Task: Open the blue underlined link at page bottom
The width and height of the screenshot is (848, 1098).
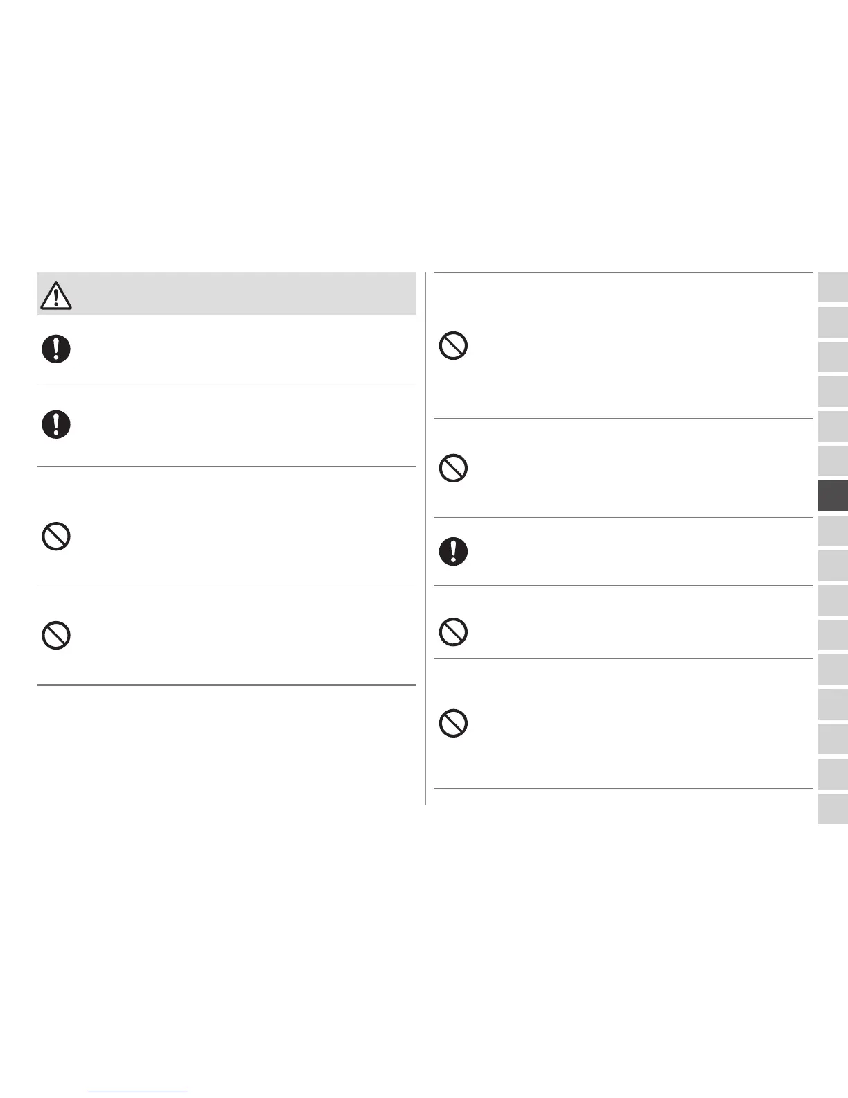Action: tap(138, 1092)
